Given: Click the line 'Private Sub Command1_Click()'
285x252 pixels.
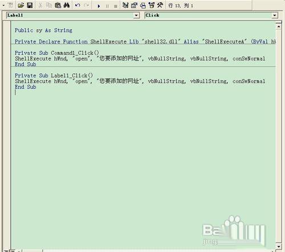Looking at the screenshot, I should pyautogui.click(x=57, y=53).
